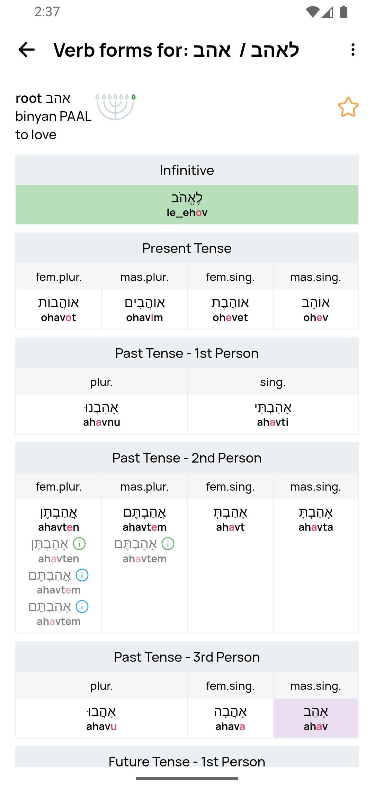
Task: Tap blue info icon above gray ahavtem
Action: click(x=82, y=575)
